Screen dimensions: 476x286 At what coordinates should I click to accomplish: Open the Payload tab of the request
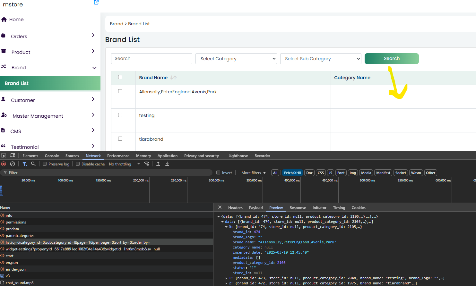coord(256,208)
